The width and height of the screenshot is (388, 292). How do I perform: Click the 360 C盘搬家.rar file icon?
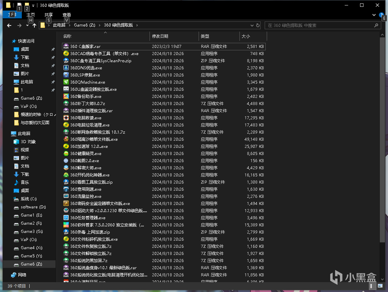coord(66,47)
